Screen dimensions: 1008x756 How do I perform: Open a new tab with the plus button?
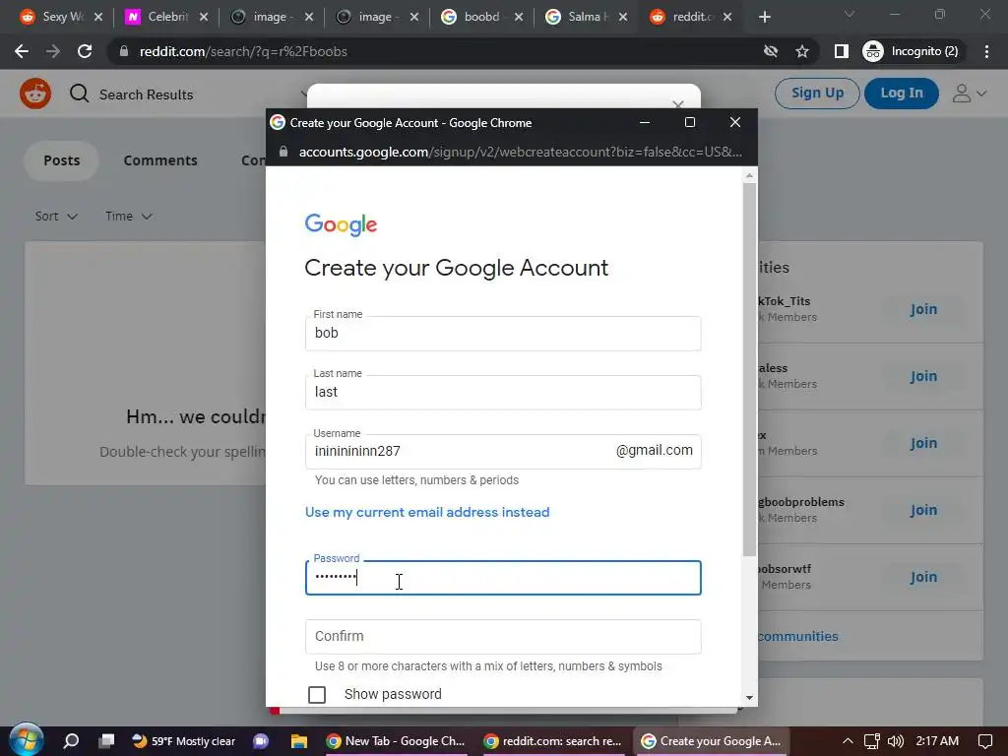(x=764, y=17)
